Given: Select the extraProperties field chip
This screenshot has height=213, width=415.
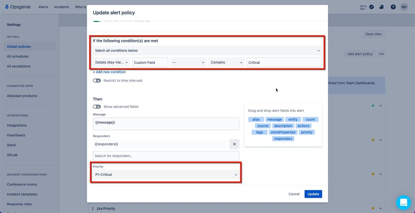Looking at the screenshot, I should coord(283,132).
